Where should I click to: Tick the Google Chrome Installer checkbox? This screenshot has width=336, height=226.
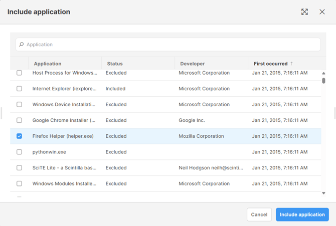coord(20,120)
